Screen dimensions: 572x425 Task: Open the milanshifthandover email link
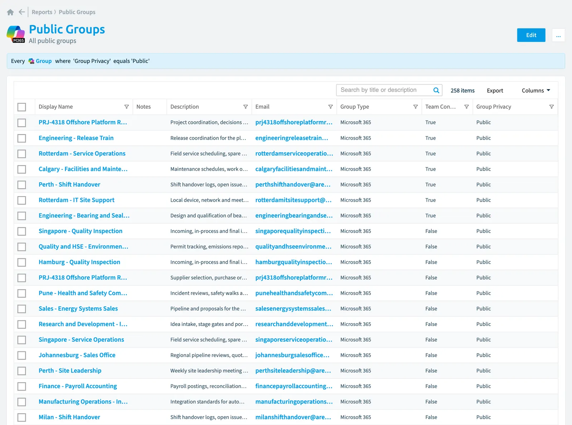point(293,417)
